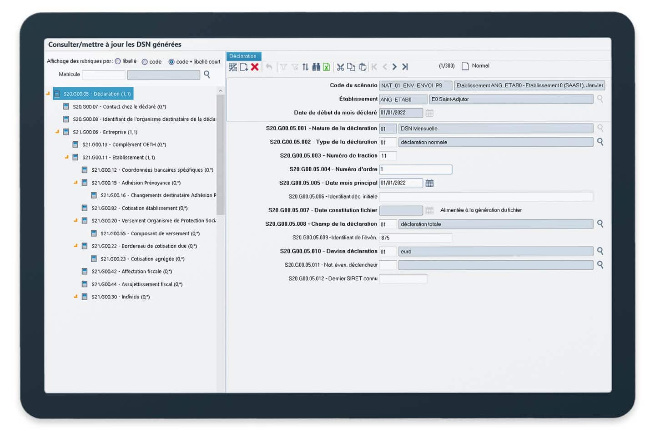Click the red X delete icon
This screenshot has width=655, height=432.
tap(255, 67)
